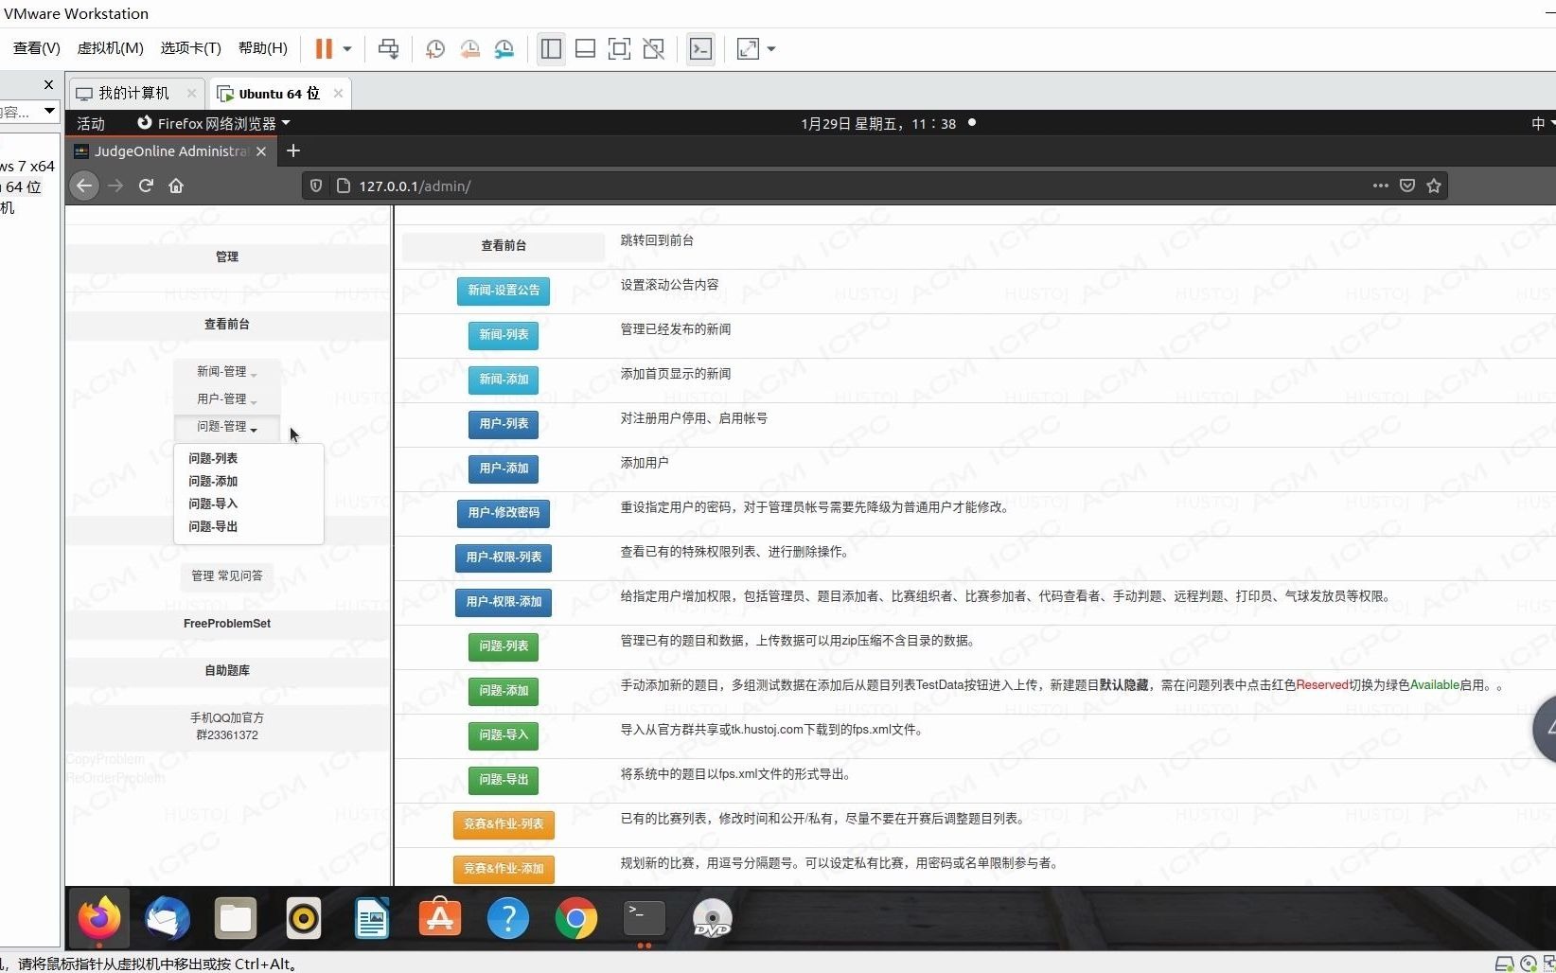Close the VMware library side panel
The image size is (1556, 973).
48,84
